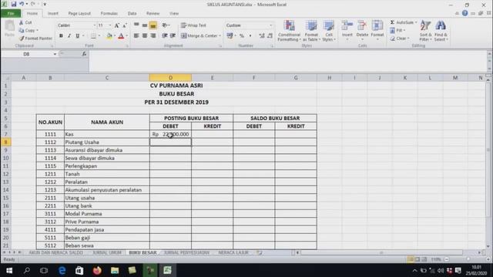
Task: Toggle Italic formatting
Action: (69, 36)
